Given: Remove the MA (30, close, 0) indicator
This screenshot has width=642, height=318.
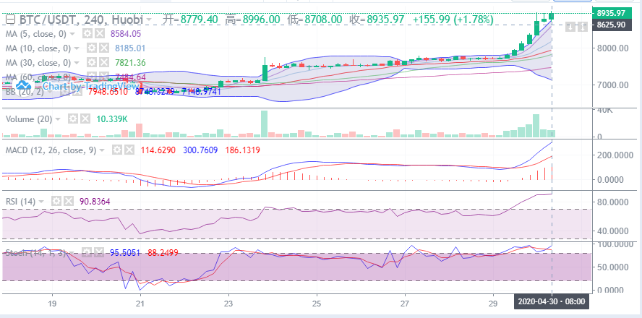Looking at the screenshot, I should tap(103, 63).
